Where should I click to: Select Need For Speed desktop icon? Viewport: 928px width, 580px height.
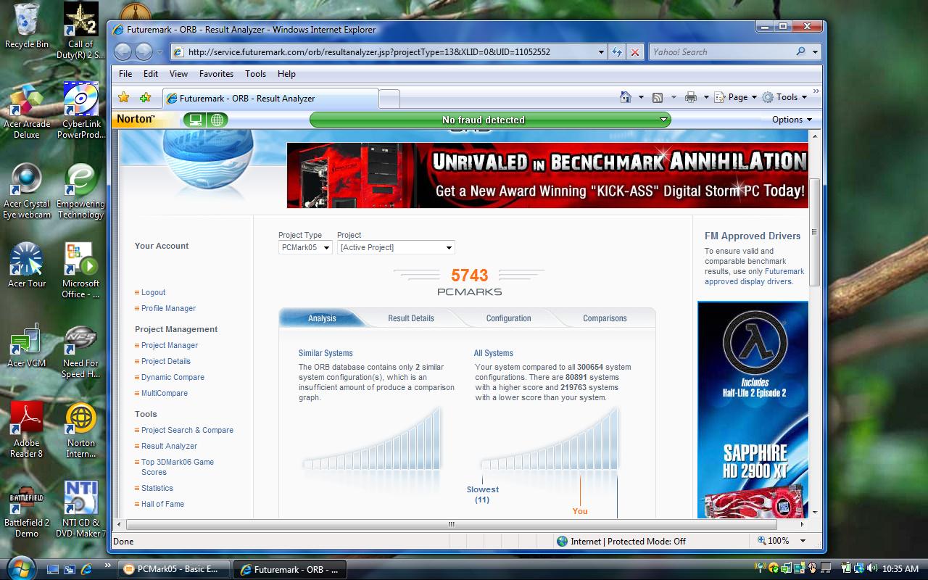80,351
